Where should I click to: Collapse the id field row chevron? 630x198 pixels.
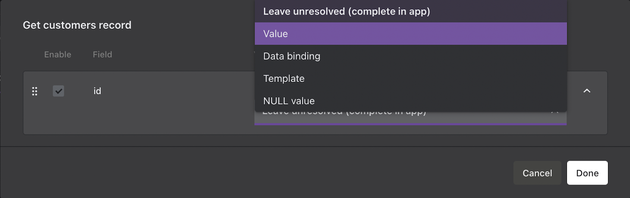click(x=587, y=91)
